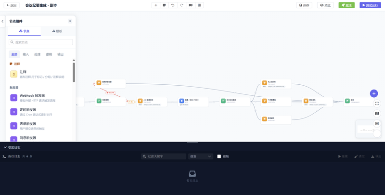Undo last action via toolbar icon

pos(173,5)
